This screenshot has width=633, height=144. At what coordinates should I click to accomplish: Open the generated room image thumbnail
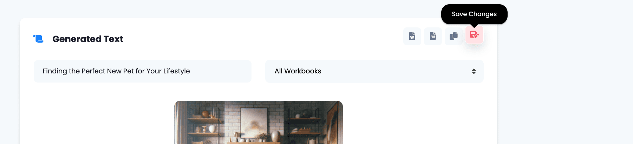tap(259, 122)
